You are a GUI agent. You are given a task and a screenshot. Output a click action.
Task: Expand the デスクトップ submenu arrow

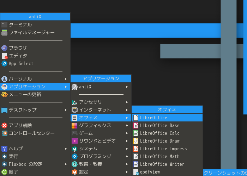point(66,110)
